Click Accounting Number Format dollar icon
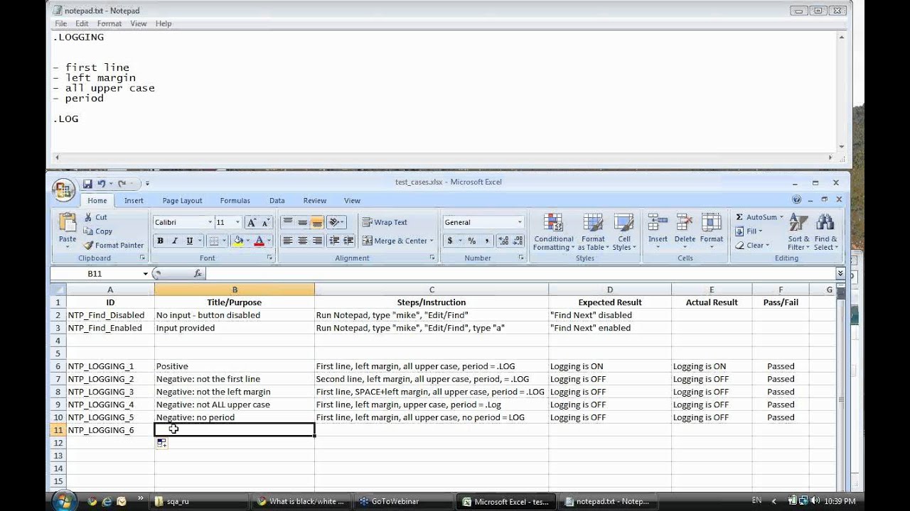Screen dimensions: 910x511 click(x=450, y=241)
